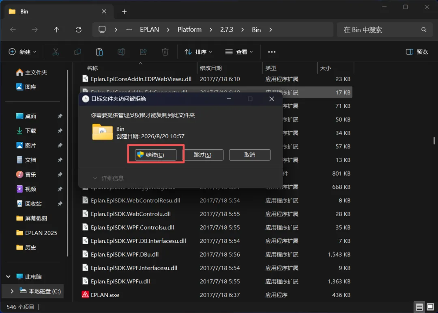Click the Cut scissors icon
The width and height of the screenshot is (438, 313).
(x=56, y=52)
